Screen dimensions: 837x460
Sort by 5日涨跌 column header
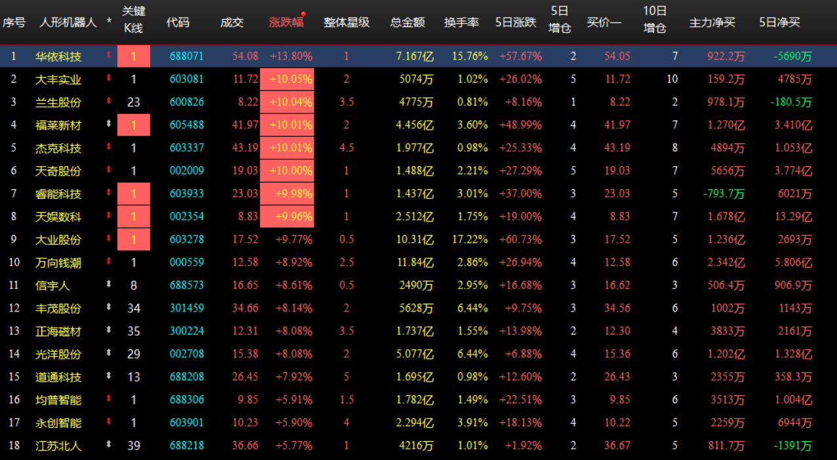516,22
